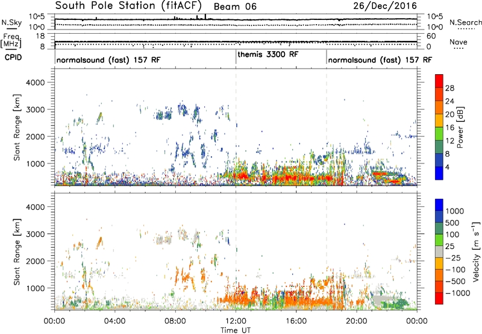Viewport: 482px width, 334px height.
Task: Click the "1000" tick on the velocity panel
Action: coord(35,288)
